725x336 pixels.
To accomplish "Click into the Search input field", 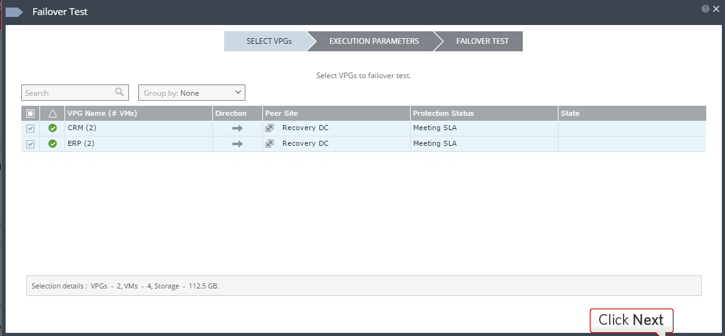I will [x=68, y=93].
